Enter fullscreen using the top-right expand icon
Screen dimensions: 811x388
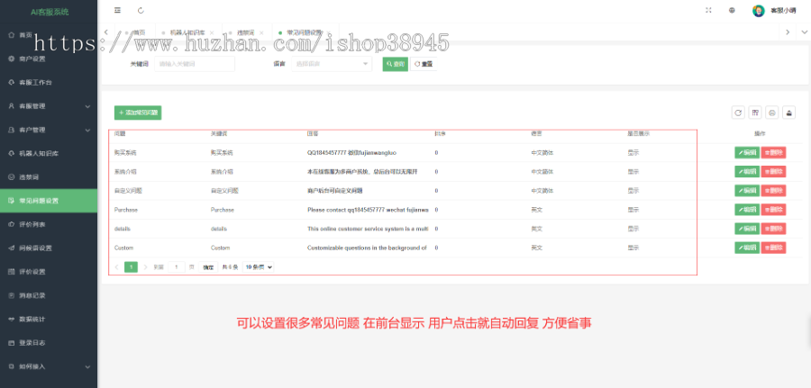click(707, 11)
